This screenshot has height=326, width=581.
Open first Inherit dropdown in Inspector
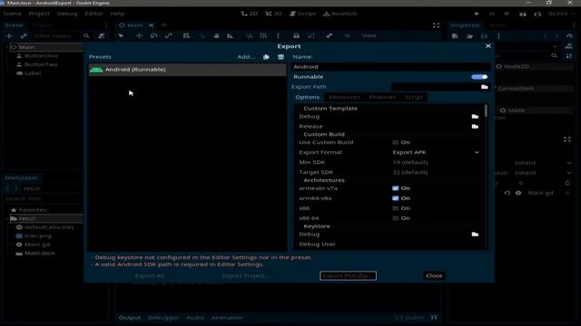click(543, 163)
